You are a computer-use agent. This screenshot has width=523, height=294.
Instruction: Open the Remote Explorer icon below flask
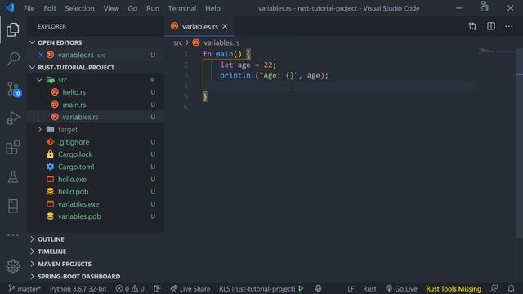pyautogui.click(x=13, y=206)
